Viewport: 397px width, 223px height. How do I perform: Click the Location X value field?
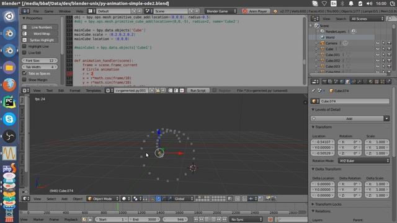click(323, 142)
